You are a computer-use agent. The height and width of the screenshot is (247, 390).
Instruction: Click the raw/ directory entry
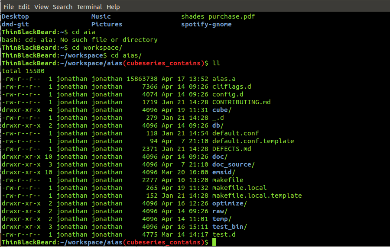click(x=220, y=211)
